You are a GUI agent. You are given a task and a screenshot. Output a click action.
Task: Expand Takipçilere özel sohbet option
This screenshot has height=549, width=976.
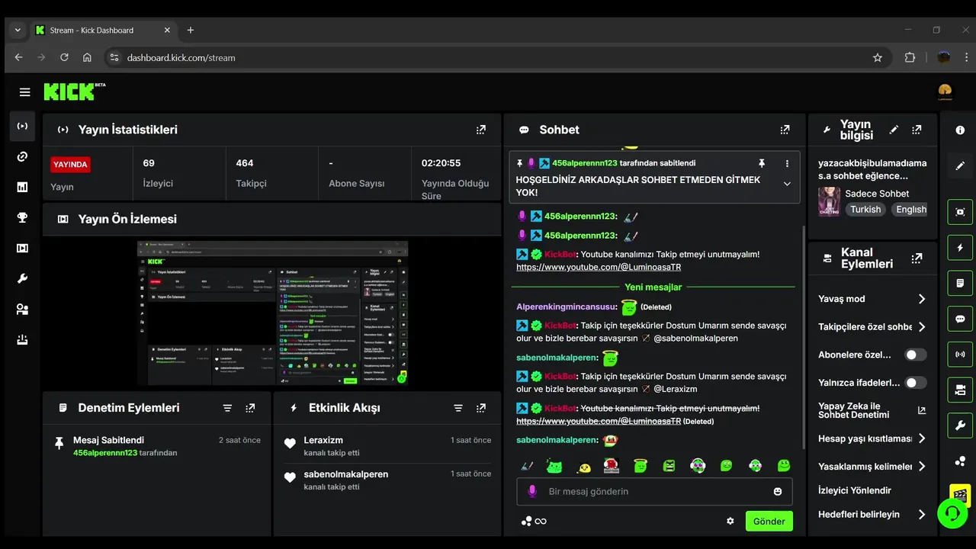coord(872,326)
